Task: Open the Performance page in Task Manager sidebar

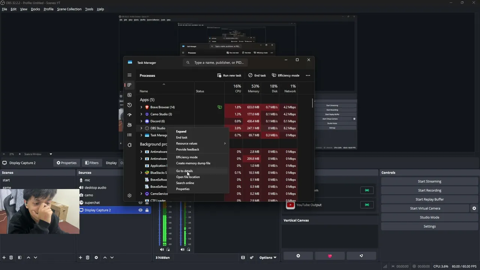Action: pyautogui.click(x=129, y=95)
